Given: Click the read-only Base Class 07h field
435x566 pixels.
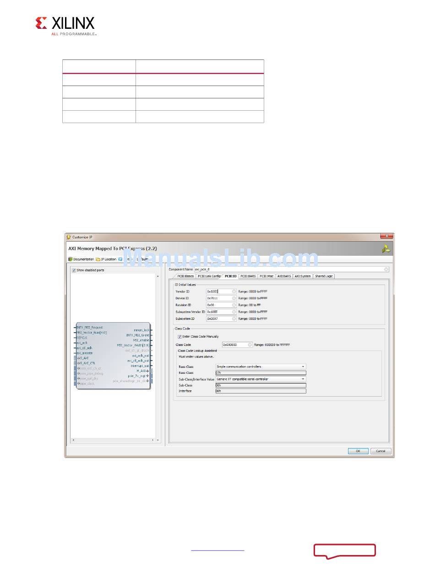Looking at the screenshot, I should click(261, 373).
